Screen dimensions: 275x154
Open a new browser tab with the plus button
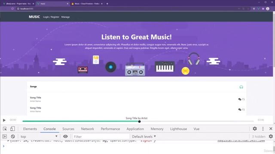pos(107,4)
